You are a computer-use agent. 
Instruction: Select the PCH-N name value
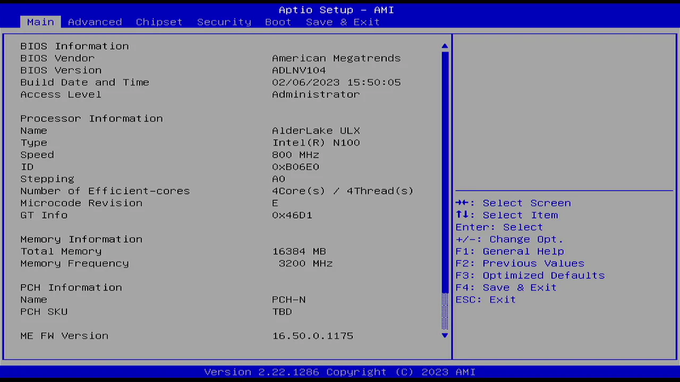coord(289,300)
